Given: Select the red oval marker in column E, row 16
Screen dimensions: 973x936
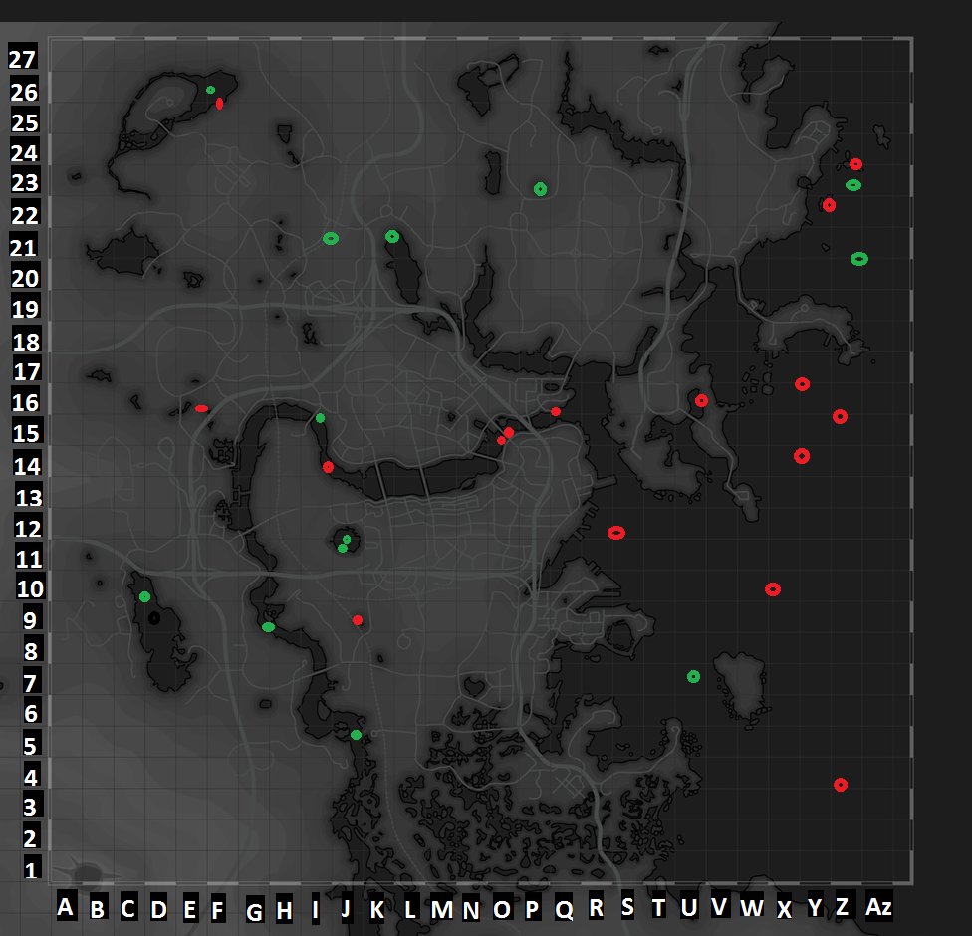Looking at the screenshot, I should pos(201,408).
